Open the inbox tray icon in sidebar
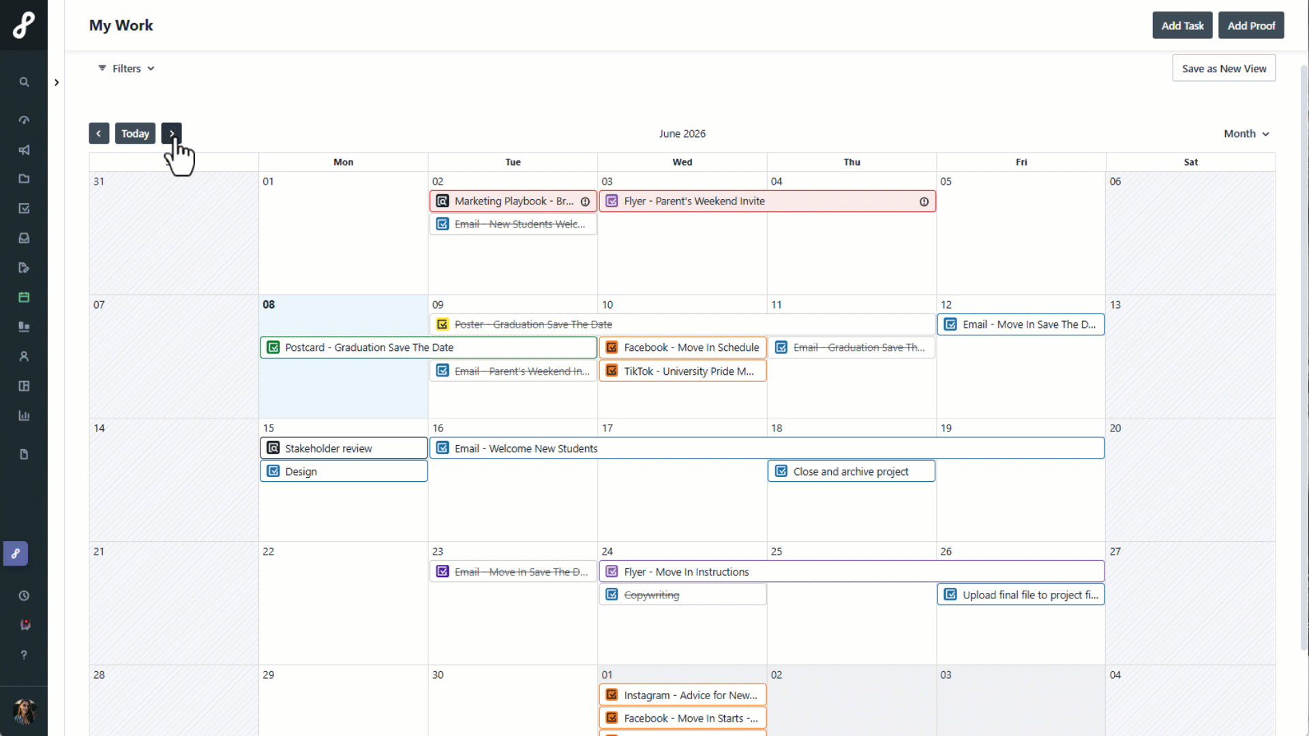The width and height of the screenshot is (1309, 736). (x=24, y=238)
